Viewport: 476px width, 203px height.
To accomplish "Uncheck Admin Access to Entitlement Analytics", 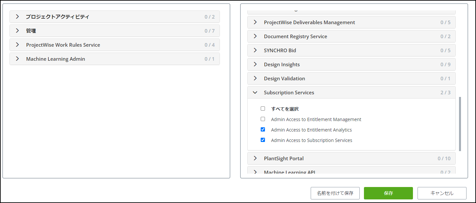I will tap(263, 130).
